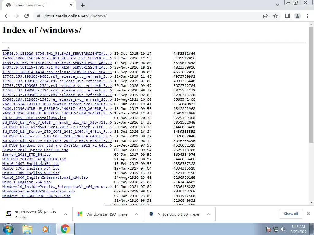314x235 pixels.
Task: Click the lock icon in the address bar
Action: coord(39,16)
